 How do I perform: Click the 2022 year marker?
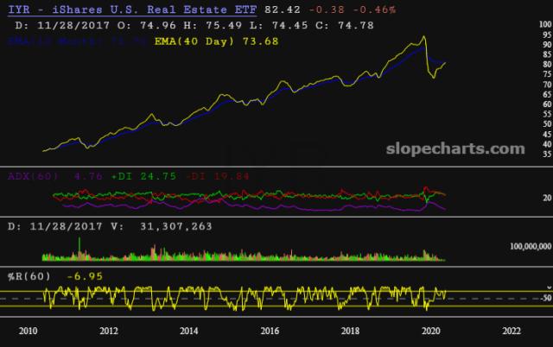coord(512,331)
